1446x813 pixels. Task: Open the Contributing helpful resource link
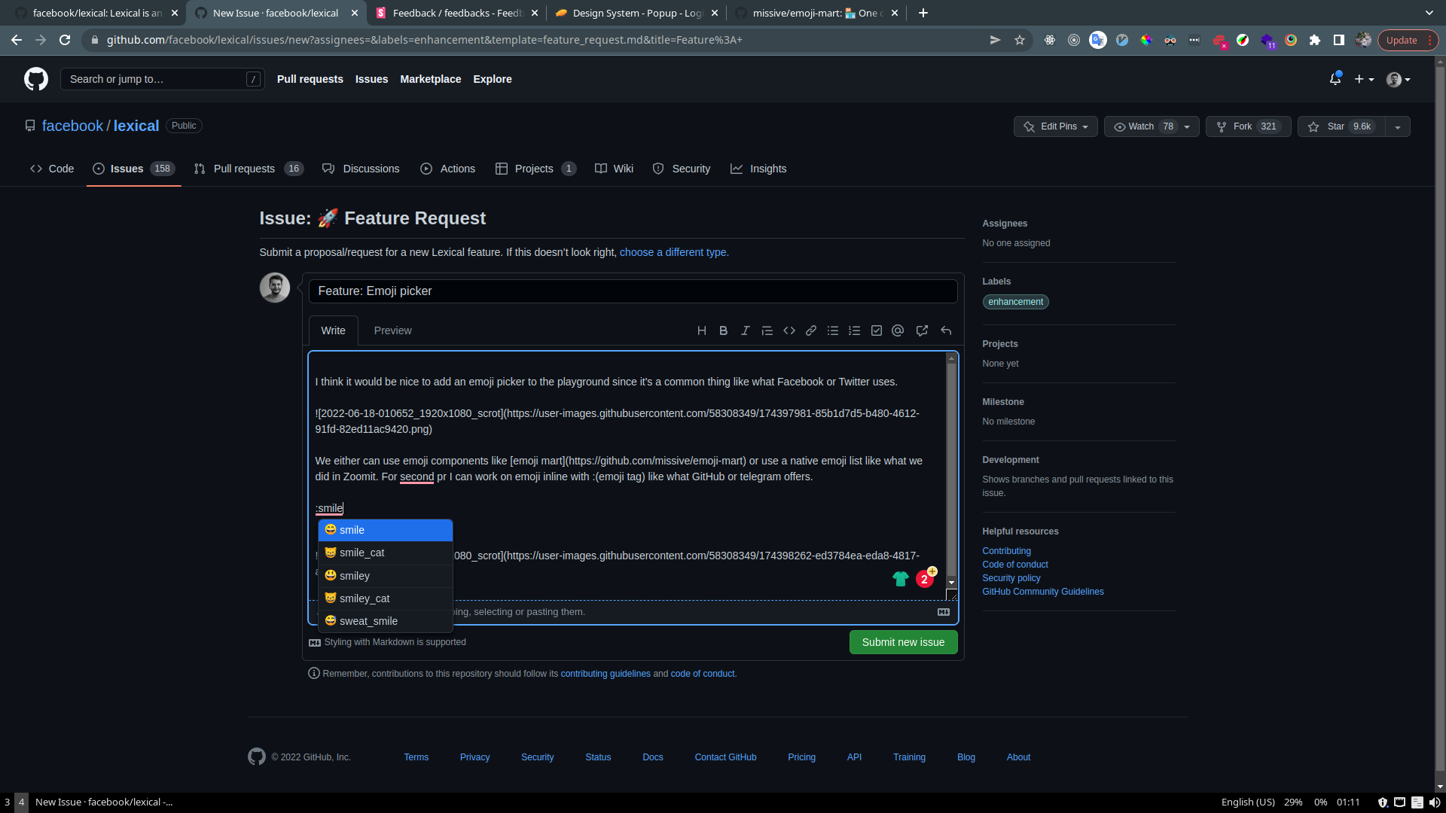[1006, 551]
